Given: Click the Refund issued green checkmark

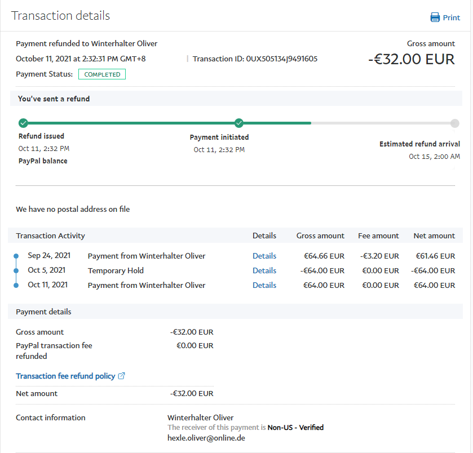Looking at the screenshot, I should [x=23, y=123].
